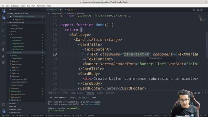Expand the Running Tasks section

[26, 110]
